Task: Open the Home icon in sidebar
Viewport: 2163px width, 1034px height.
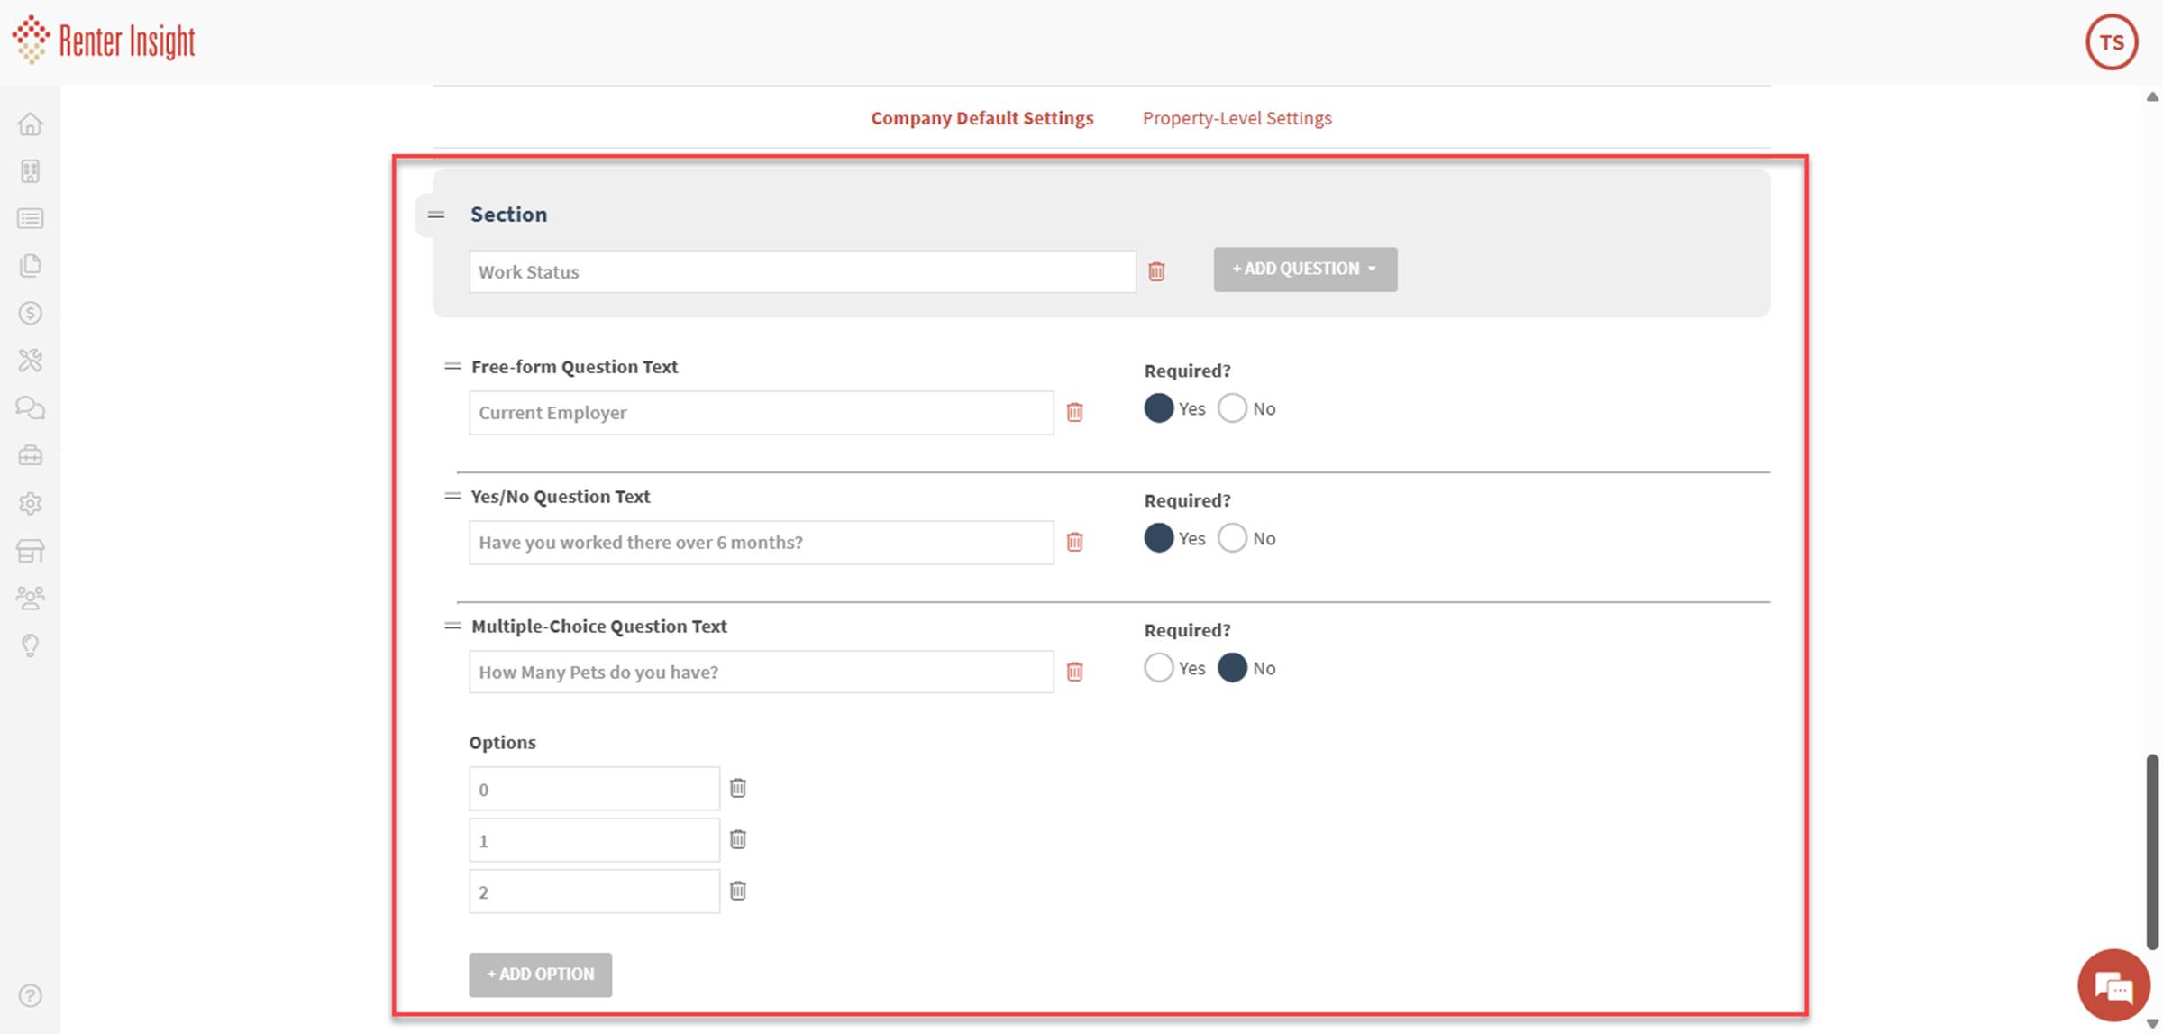Action: coord(30,124)
